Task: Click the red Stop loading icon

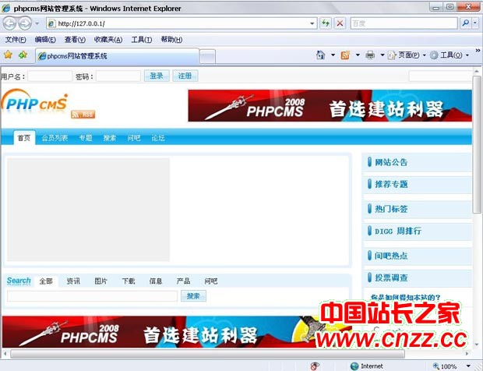Action: click(340, 23)
